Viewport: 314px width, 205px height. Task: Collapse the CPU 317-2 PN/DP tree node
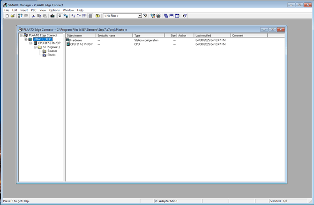pyautogui.click(x=30, y=43)
